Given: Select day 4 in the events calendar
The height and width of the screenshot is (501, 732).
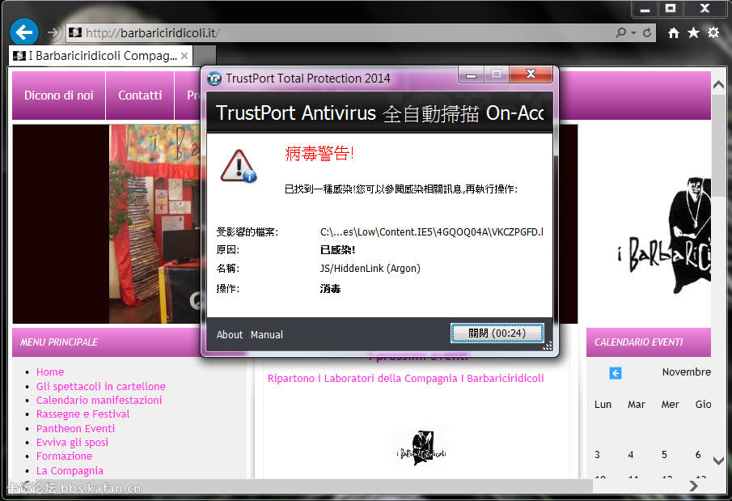Looking at the screenshot, I should [x=631, y=455].
